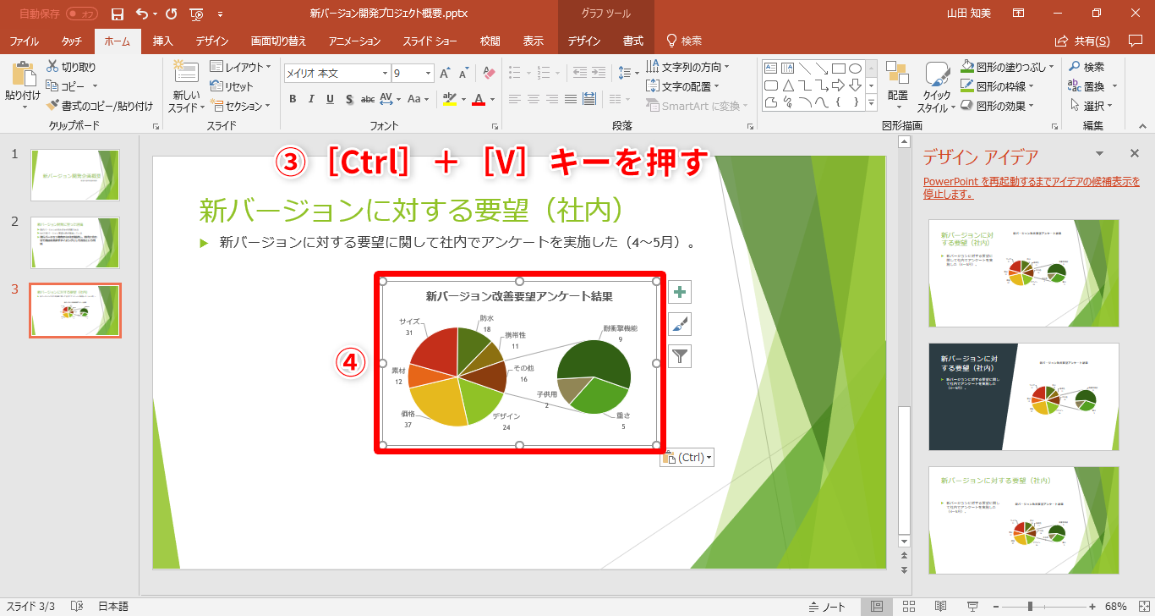Open chart styles brush button
Screen dimensions: 1155x616
click(x=680, y=324)
